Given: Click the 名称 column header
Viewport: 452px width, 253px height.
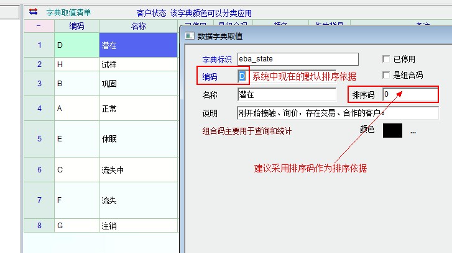Looking at the screenshot, I should click(x=138, y=25).
